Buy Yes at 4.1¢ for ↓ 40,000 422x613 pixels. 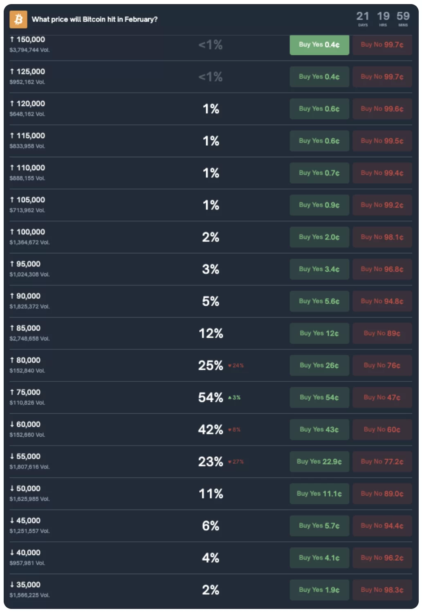point(319,558)
